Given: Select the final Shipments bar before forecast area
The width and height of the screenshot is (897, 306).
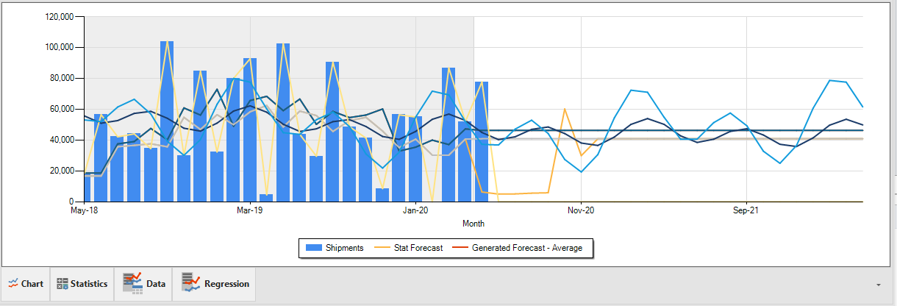Looking at the screenshot, I should click(x=482, y=141).
